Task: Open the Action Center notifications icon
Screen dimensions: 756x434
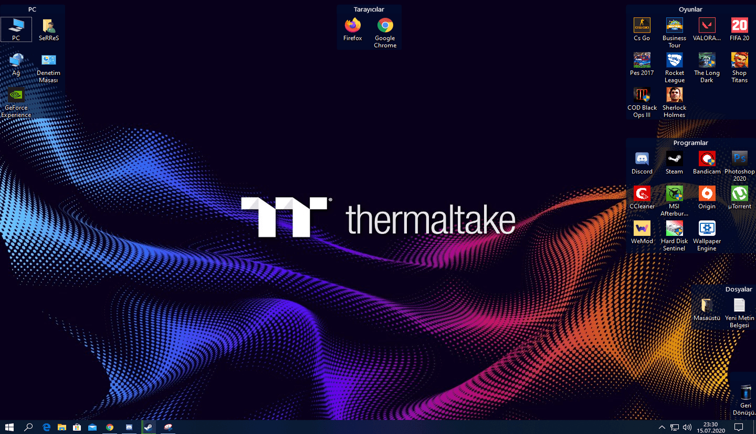Action: (739, 427)
